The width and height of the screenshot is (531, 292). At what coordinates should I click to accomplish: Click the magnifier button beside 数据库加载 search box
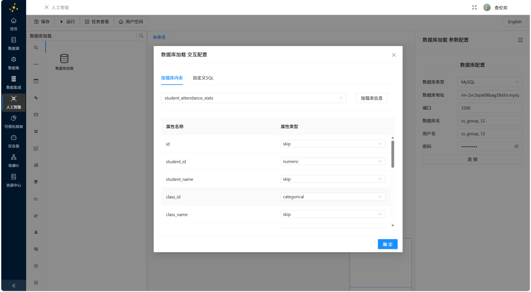click(x=141, y=36)
